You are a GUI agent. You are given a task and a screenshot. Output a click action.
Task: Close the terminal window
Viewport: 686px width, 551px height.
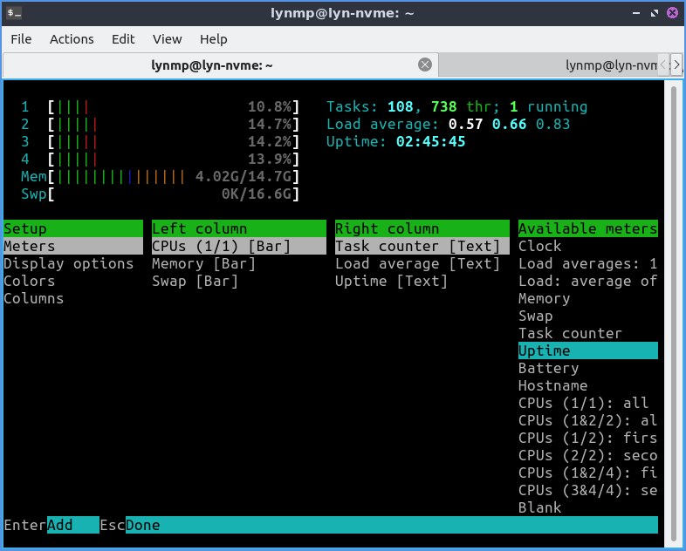[x=671, y=12]
